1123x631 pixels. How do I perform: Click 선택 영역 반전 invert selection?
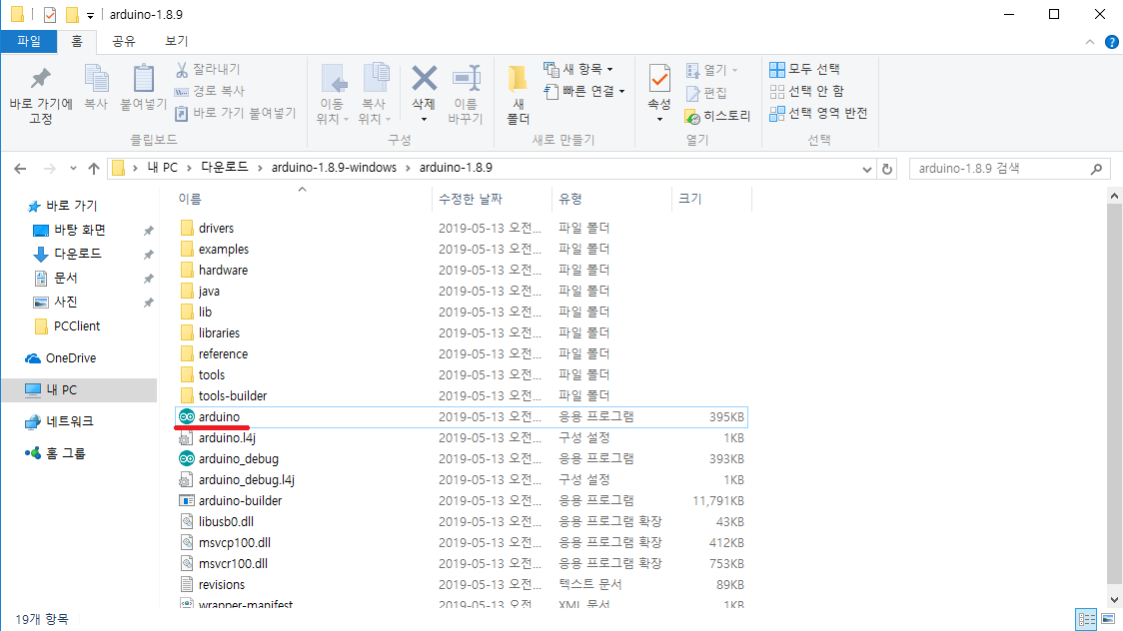click(818, 113)
